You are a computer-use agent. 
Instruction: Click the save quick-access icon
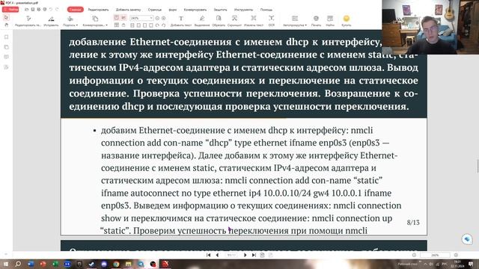pyautogui.click(x=33, y=10)
